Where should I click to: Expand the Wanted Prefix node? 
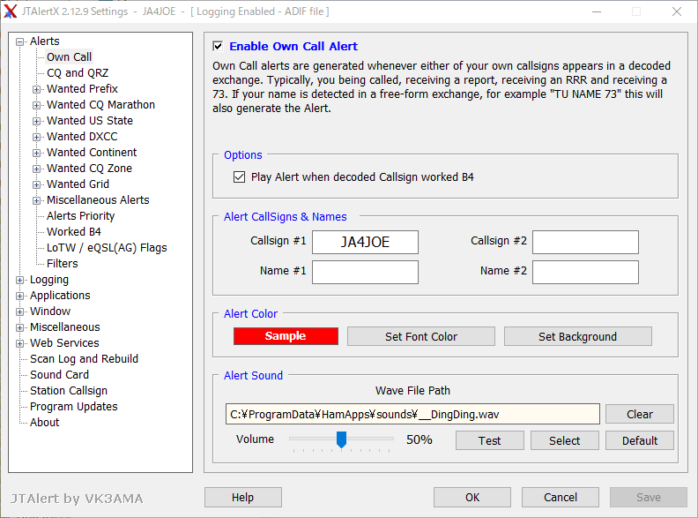(36, 89)
